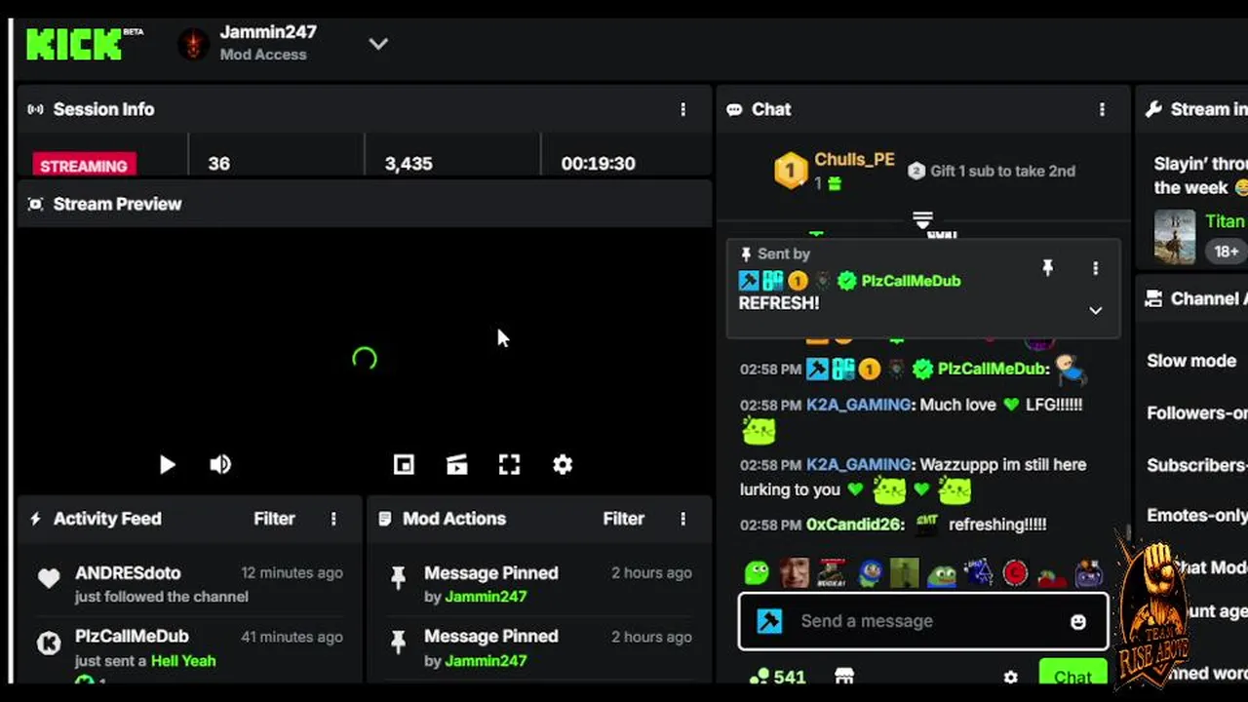Click the 00:19:30 stream uptime
1248x702 pixels.
point(598,164)
